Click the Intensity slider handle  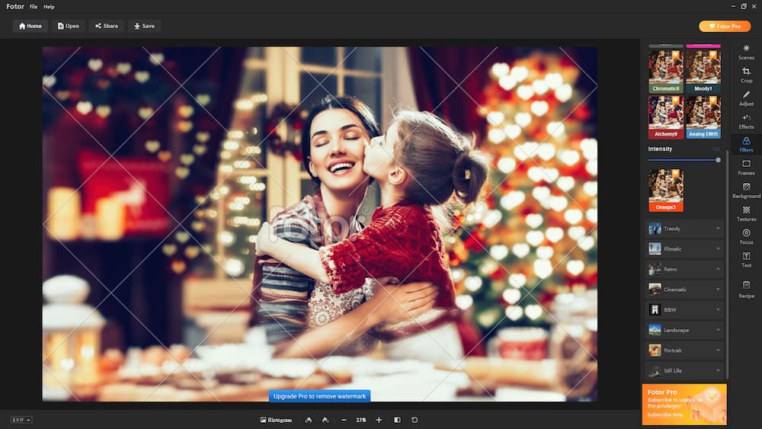coord(718,160)
